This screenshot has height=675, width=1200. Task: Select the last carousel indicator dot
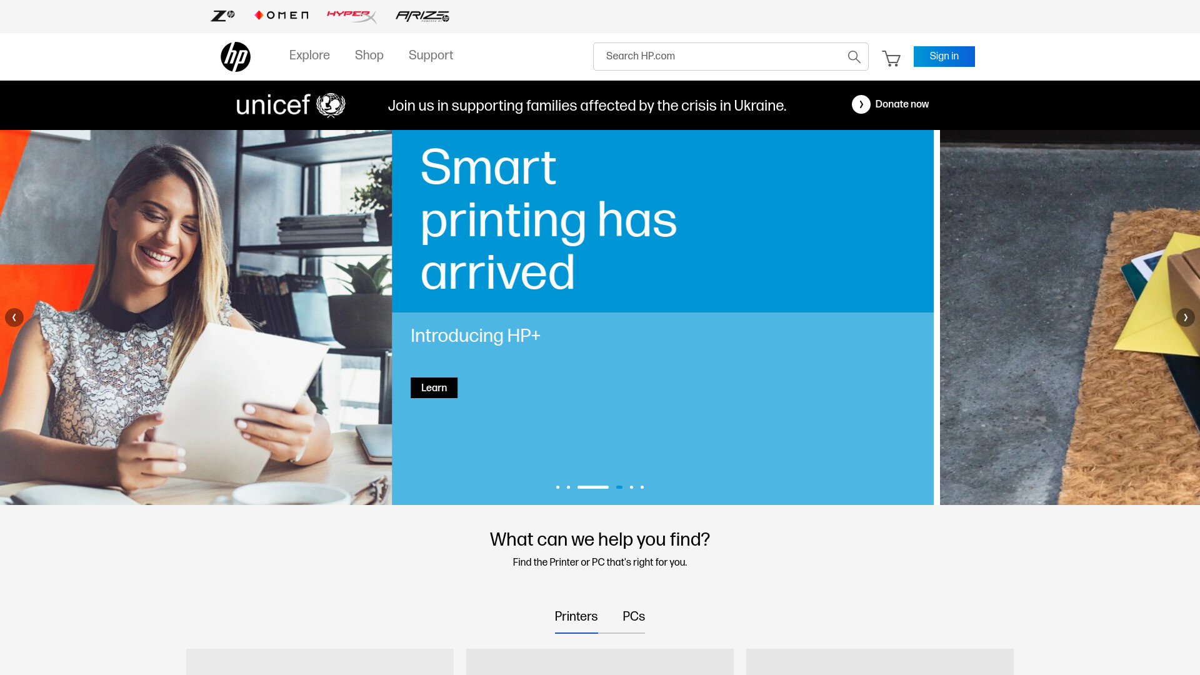click(x=642, y=487)
